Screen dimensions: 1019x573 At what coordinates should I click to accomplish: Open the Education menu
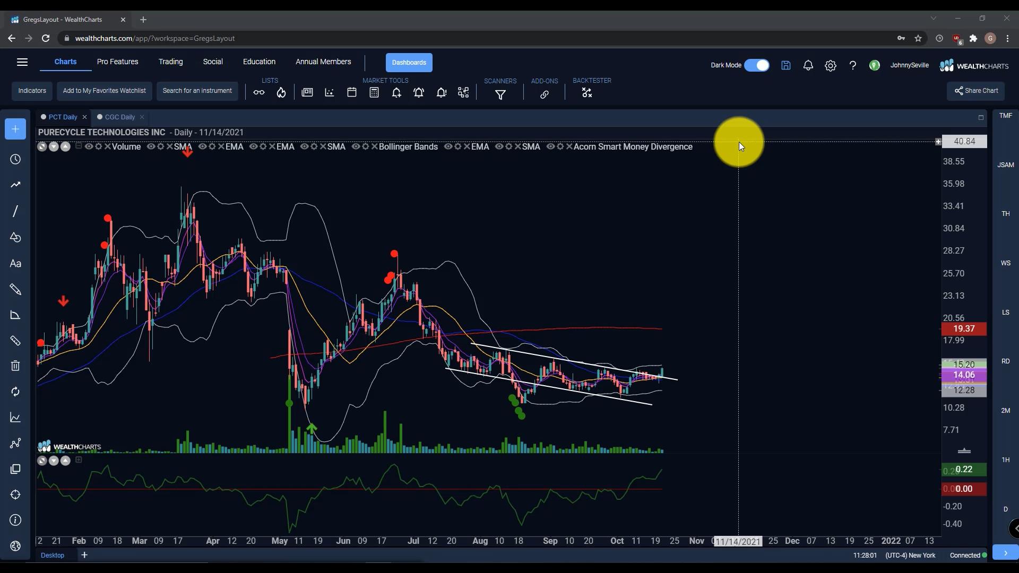pyautogui.click(x=259, y=62)
